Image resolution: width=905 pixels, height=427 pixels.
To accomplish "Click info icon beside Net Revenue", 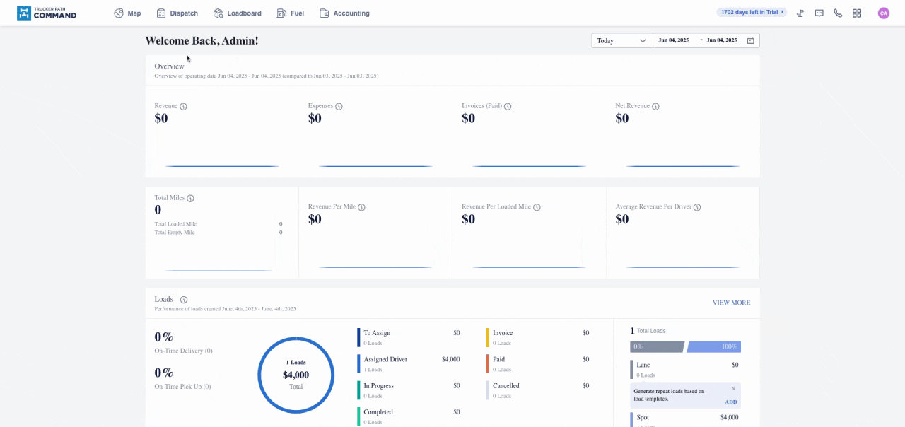I will click(655, 107).
